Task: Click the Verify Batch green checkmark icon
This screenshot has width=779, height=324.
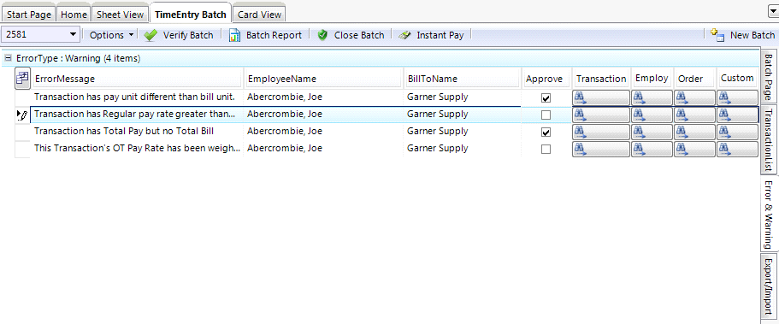Action: tap(150, 35)
